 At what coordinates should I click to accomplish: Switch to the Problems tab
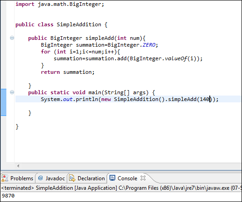(17, 178)
